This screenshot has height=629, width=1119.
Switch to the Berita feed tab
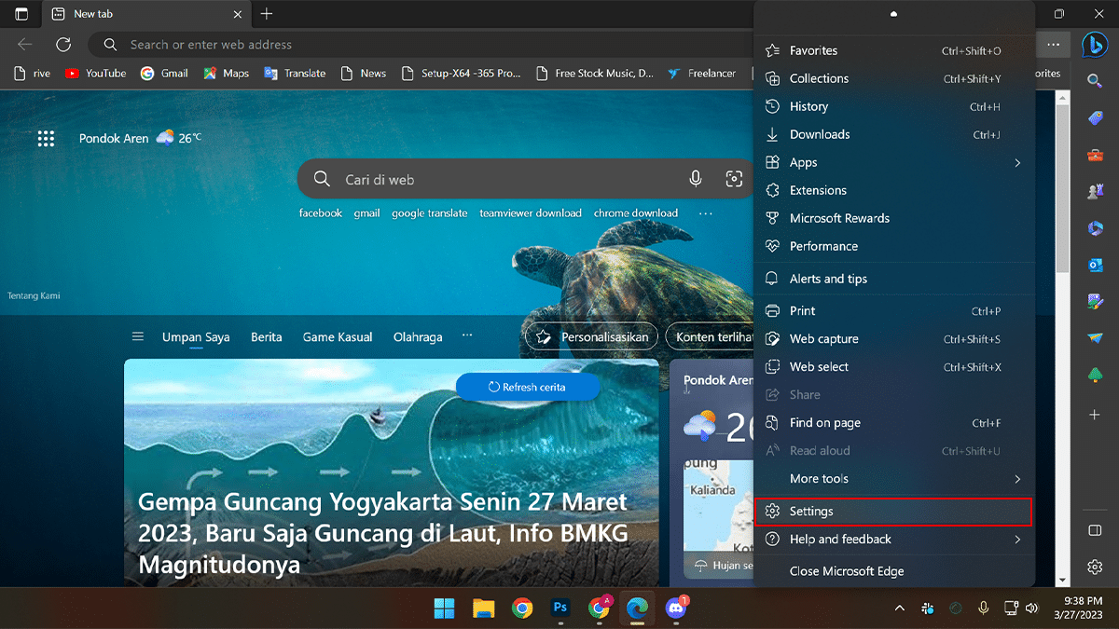[266, 337]
